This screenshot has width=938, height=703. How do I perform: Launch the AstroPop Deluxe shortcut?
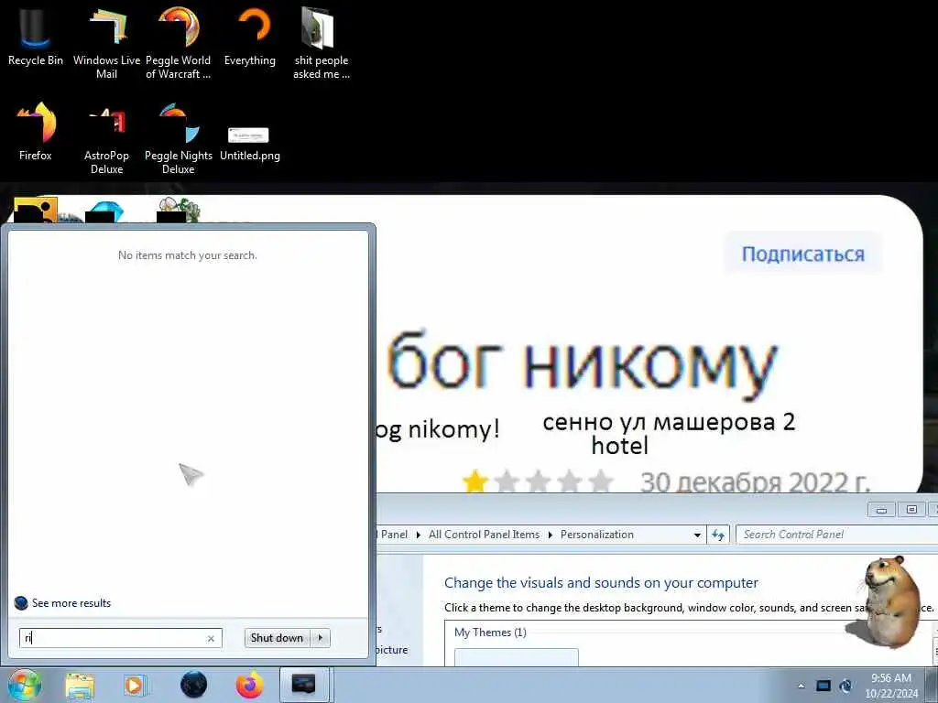tap(106, 139)
